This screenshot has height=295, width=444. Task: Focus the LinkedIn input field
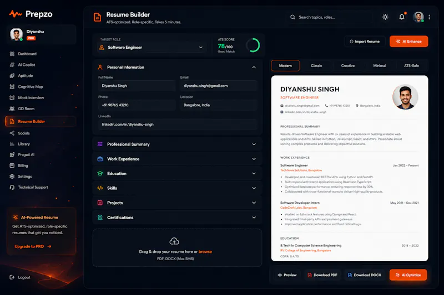(178, 125)
